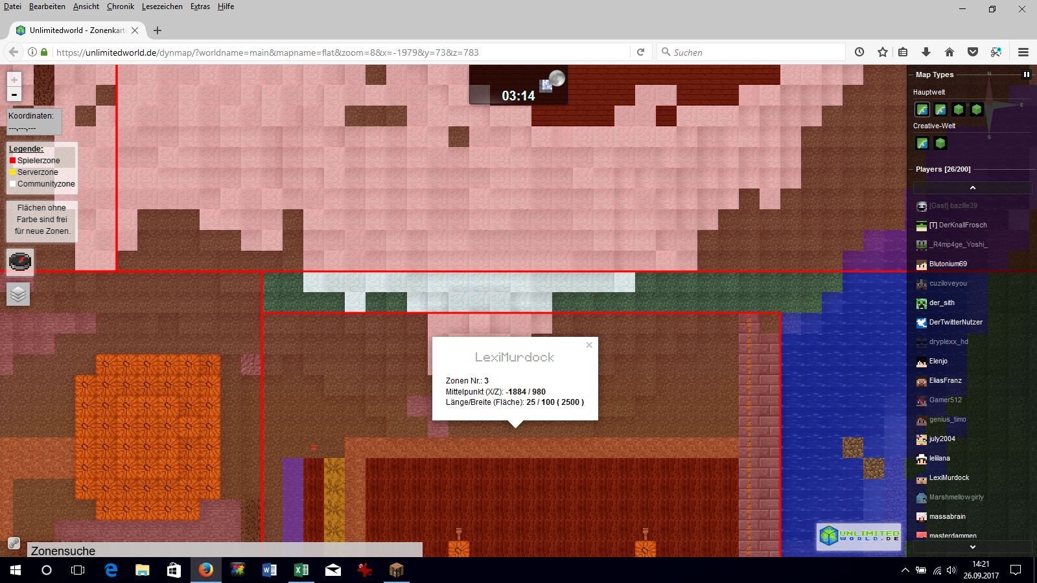Click the URL address field

(x=340, y=52)
